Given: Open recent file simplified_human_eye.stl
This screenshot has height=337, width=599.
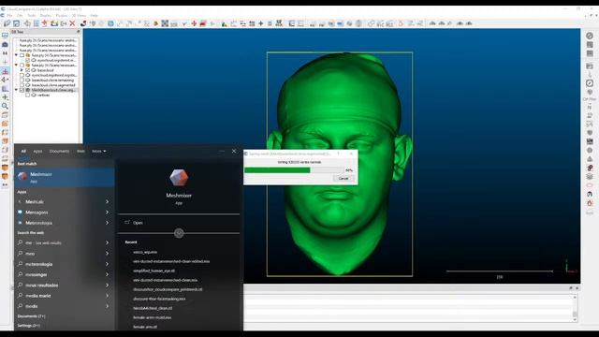Looking at the screenshot, I should [153, 271].
